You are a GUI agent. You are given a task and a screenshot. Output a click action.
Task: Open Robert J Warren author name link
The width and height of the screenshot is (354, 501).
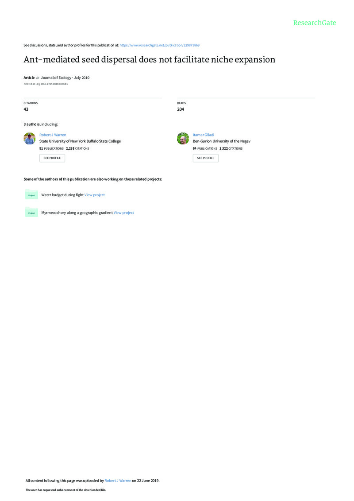[53, 135]
